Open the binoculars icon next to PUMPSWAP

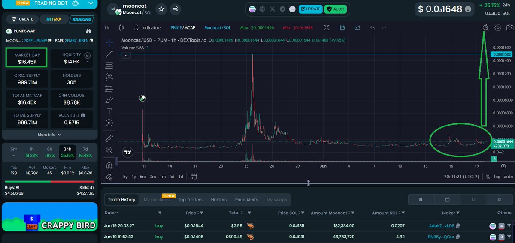[89, 31]
